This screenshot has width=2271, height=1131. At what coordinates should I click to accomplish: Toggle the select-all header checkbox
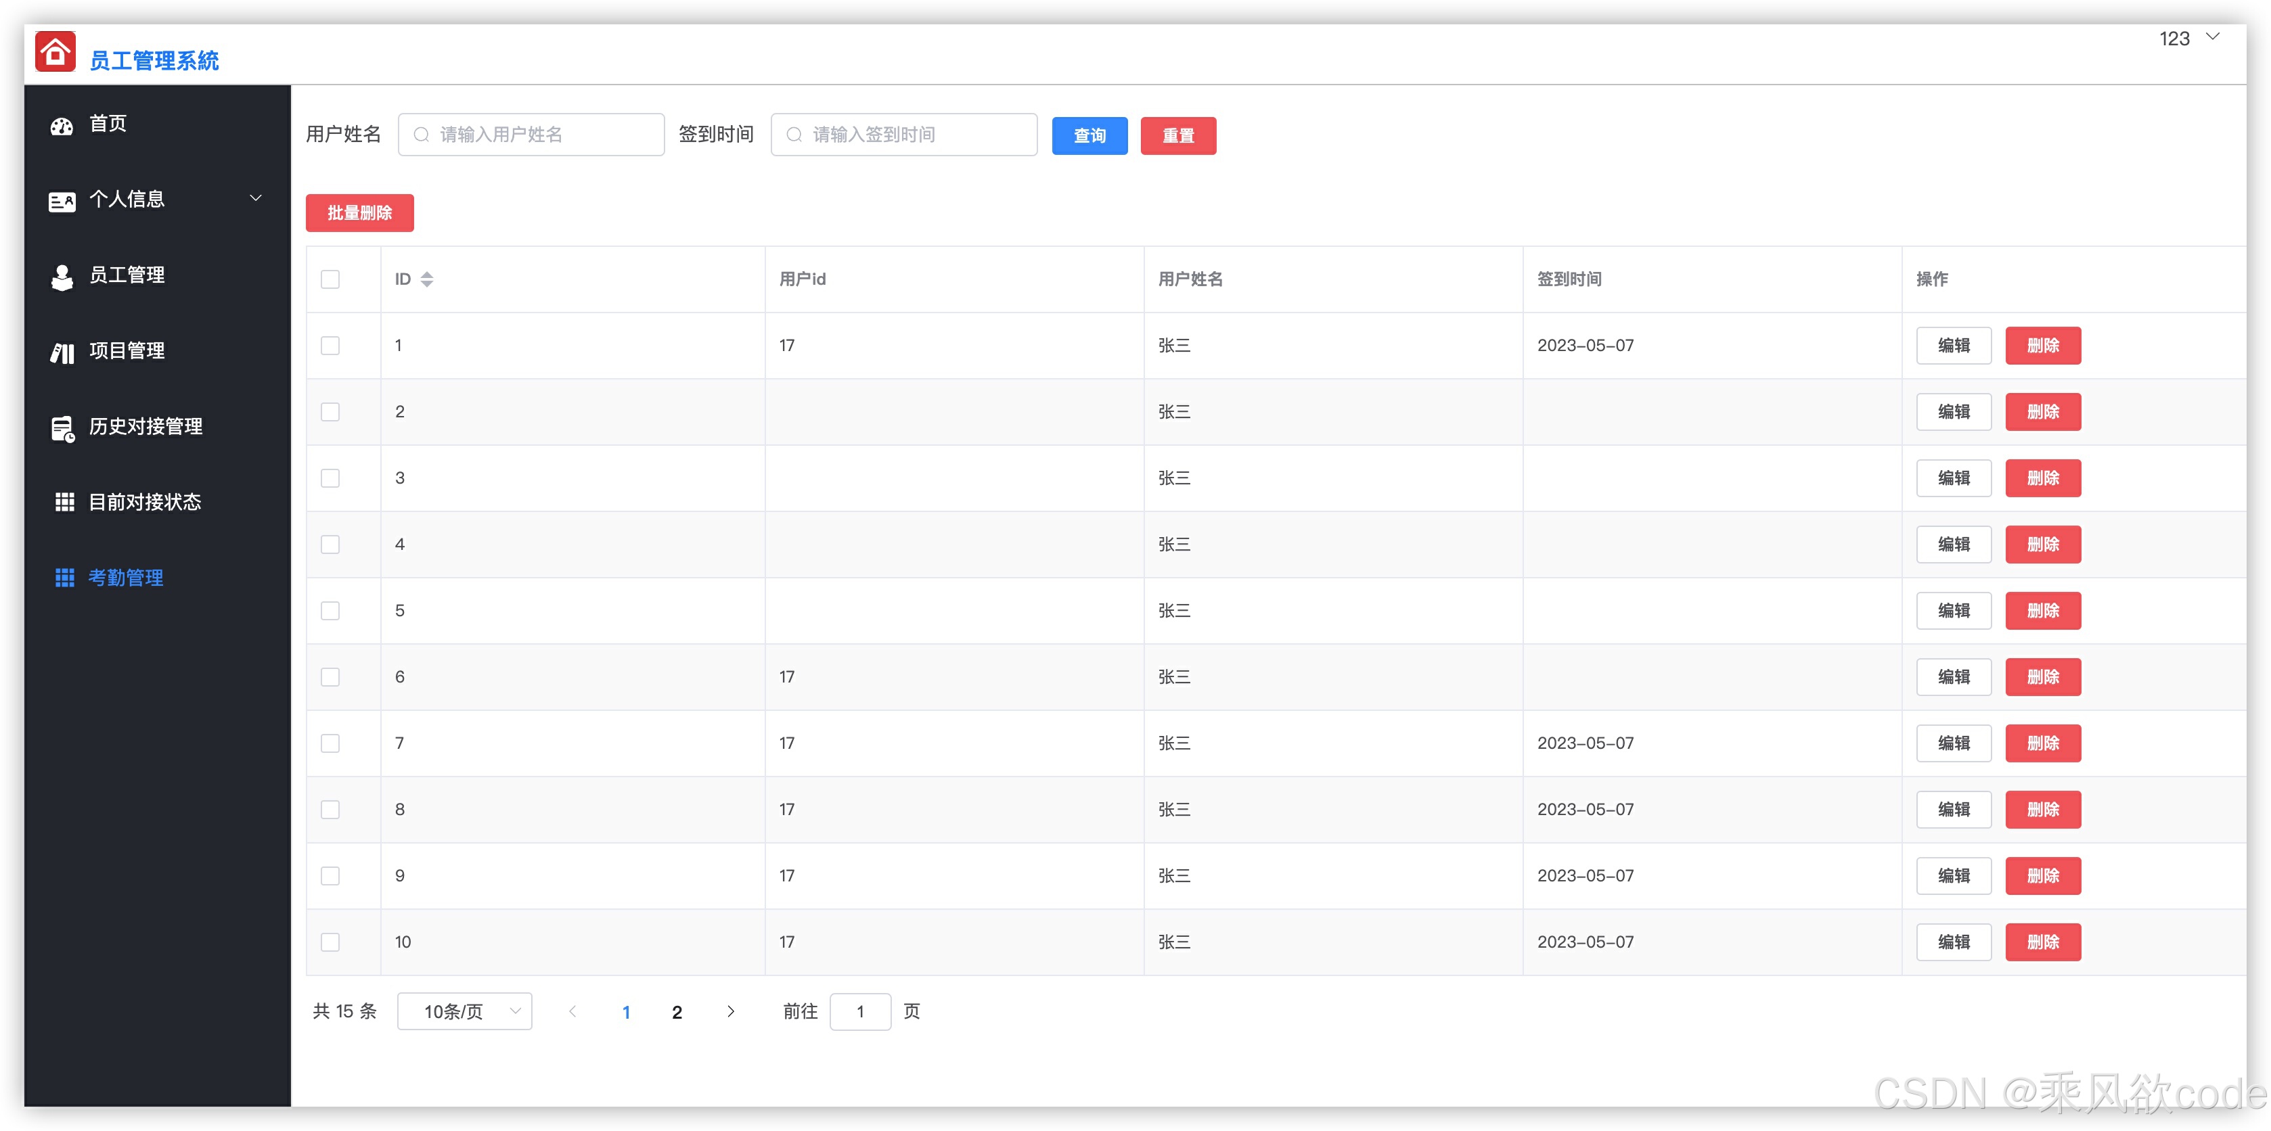pyautogui.click(x=331, y=279)
